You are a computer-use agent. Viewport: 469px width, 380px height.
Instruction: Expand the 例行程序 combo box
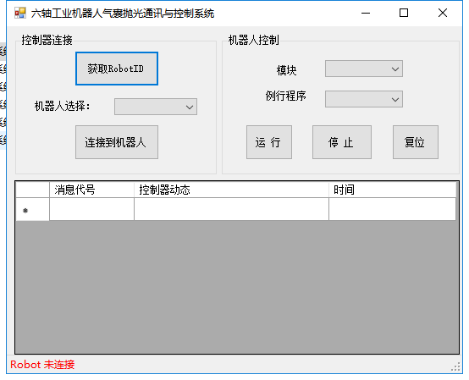(x=364, y=99)
